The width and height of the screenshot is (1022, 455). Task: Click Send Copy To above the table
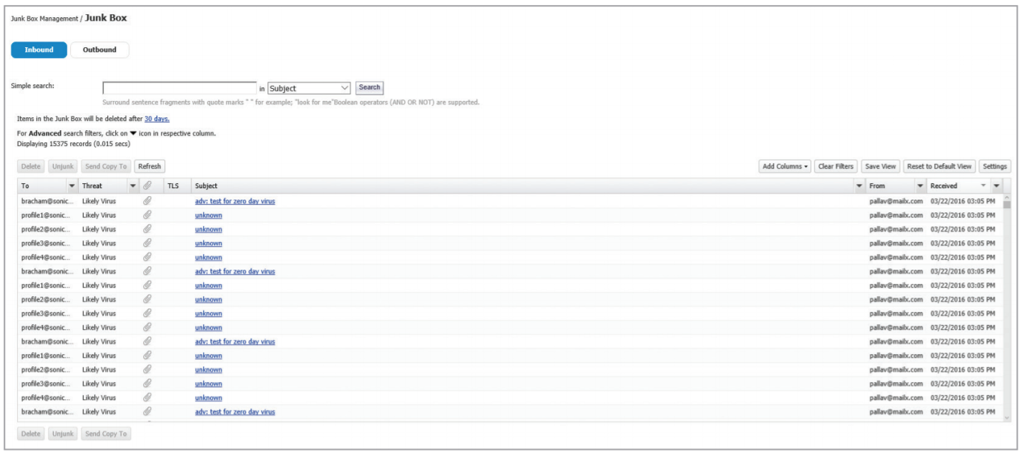106,166
